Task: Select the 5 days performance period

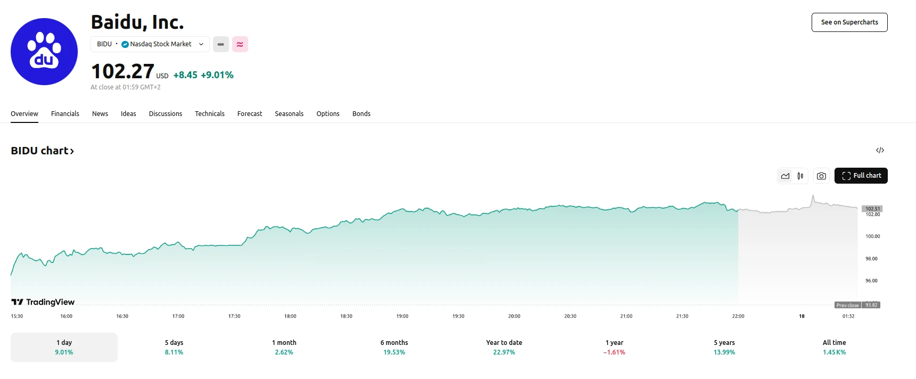Action: coord(174,347)
